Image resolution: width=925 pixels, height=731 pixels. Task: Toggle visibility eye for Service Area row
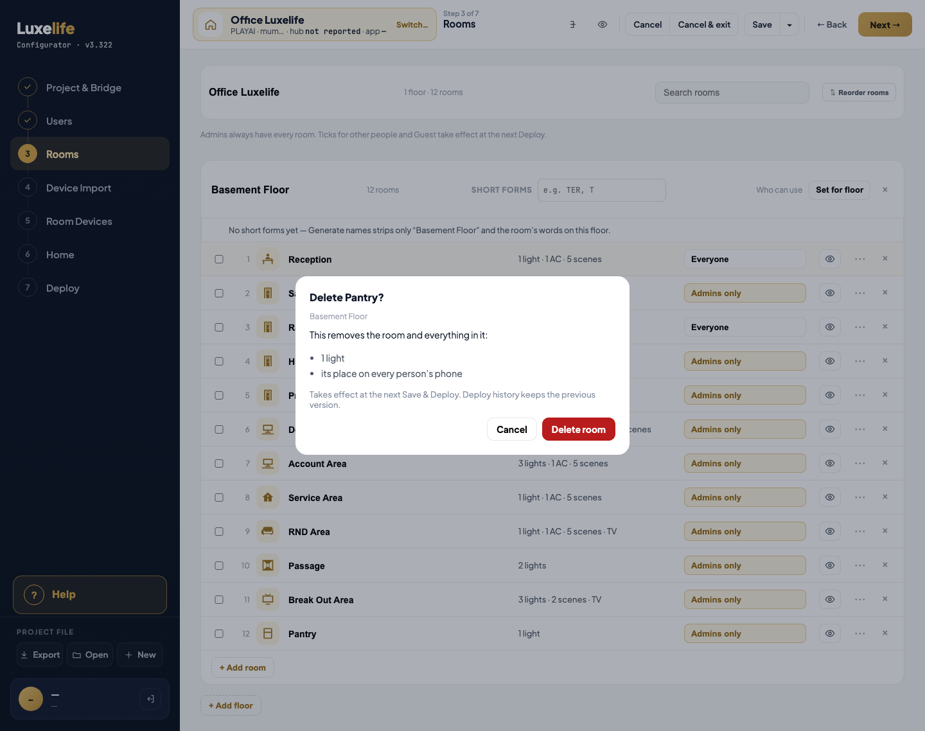[x=830, y=497]
